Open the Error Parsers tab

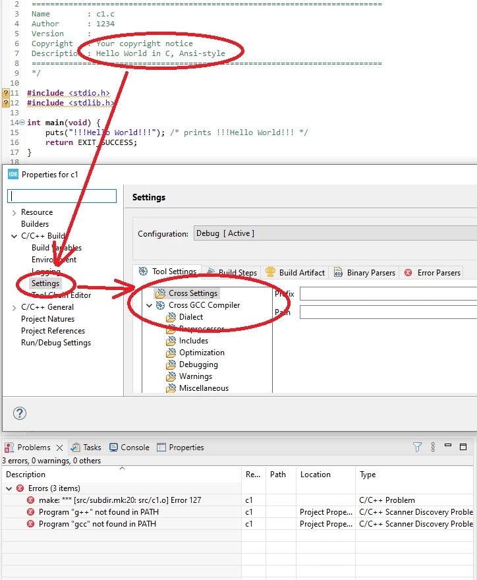pyautogui.click(x=433, y=273)
